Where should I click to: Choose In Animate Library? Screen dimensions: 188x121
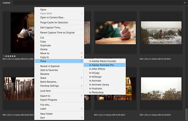(x=105, y=85)
